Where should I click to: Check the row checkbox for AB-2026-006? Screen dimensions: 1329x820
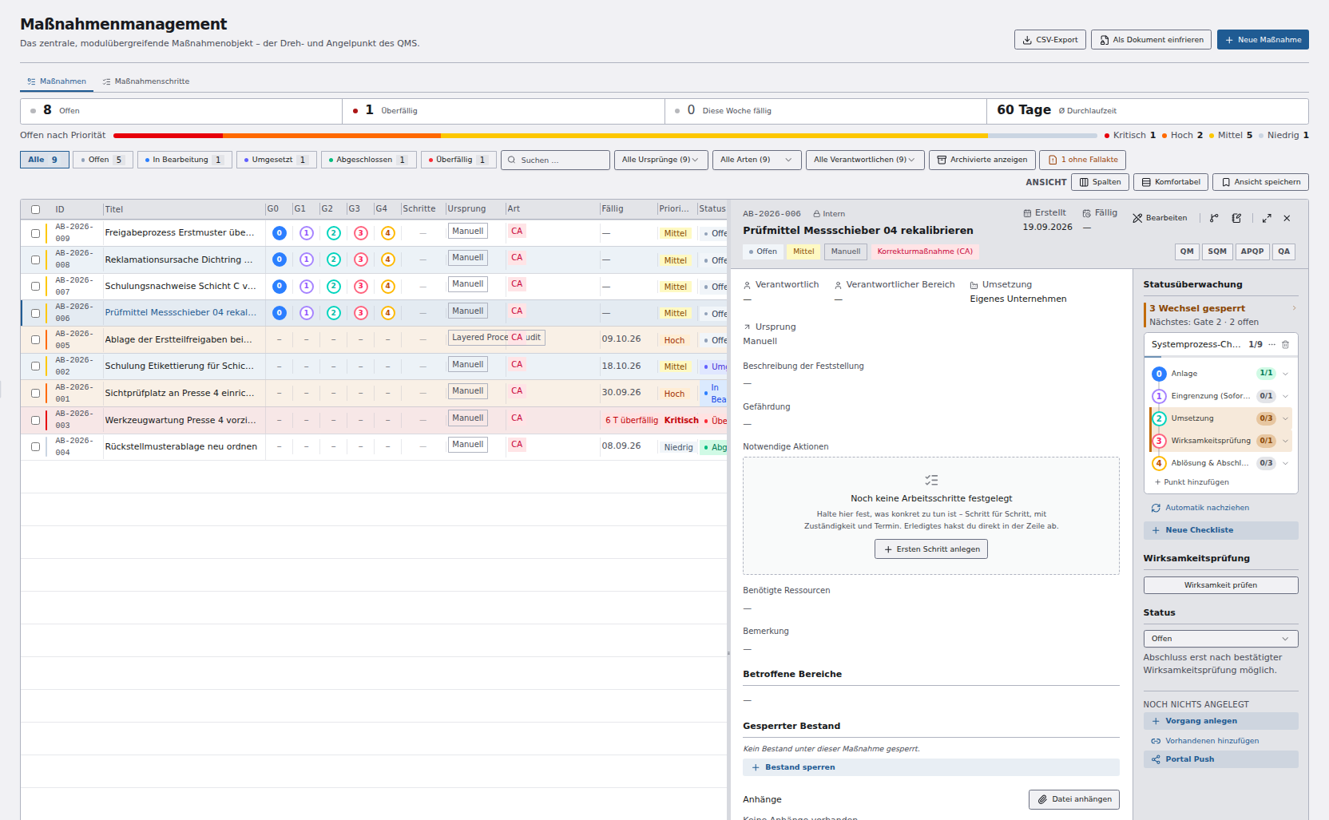[x=35, y=313]
